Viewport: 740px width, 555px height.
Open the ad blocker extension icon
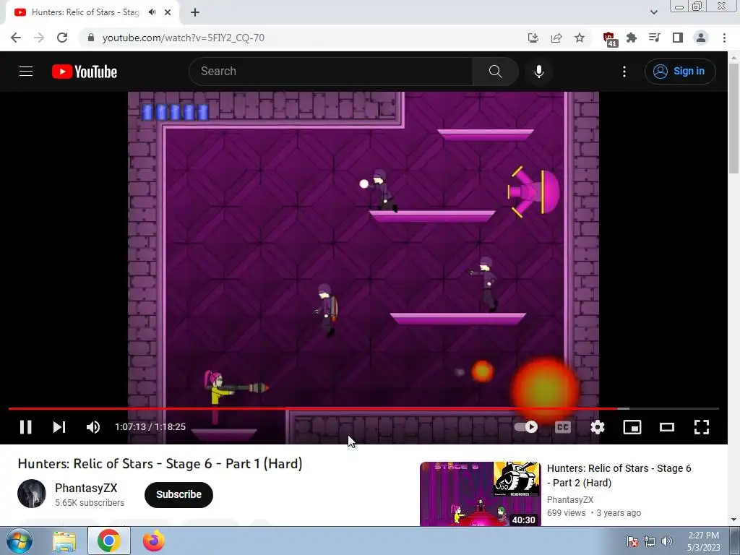(x=609, y=39)
